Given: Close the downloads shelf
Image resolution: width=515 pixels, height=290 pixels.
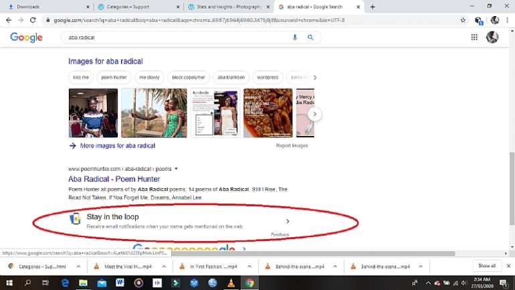Looking at the screenshot, I should (508, 266).
